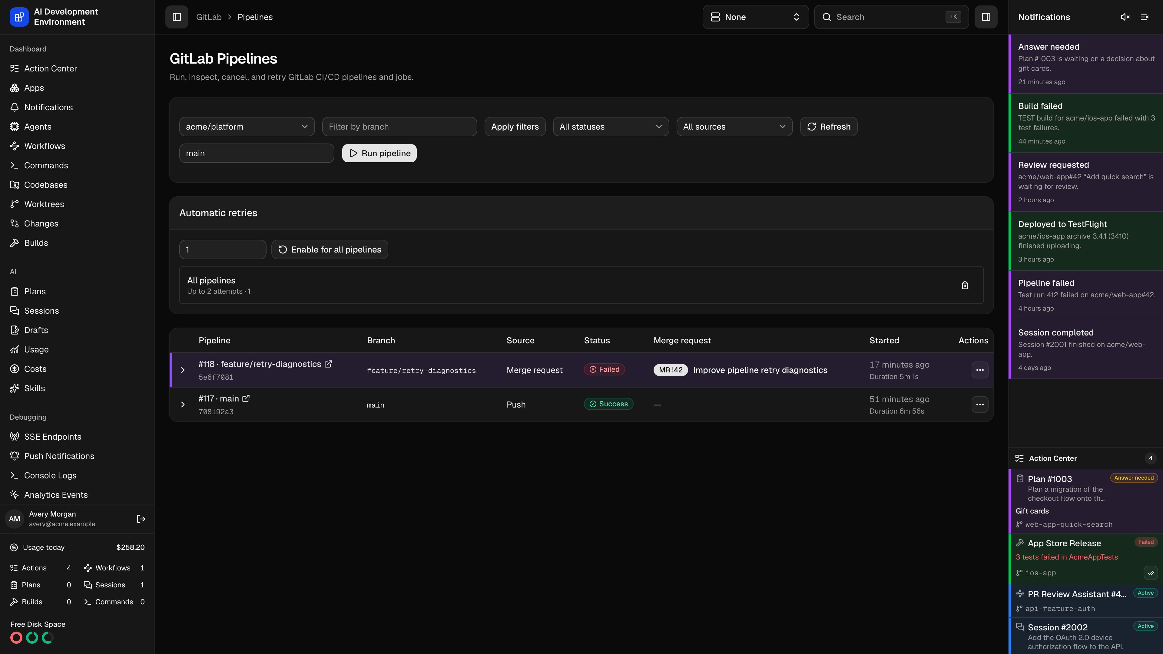Open Session #2002 action item
The width and height of the screenshot is (1163, 654).
pyautogui.click(x=1085, y=636)
